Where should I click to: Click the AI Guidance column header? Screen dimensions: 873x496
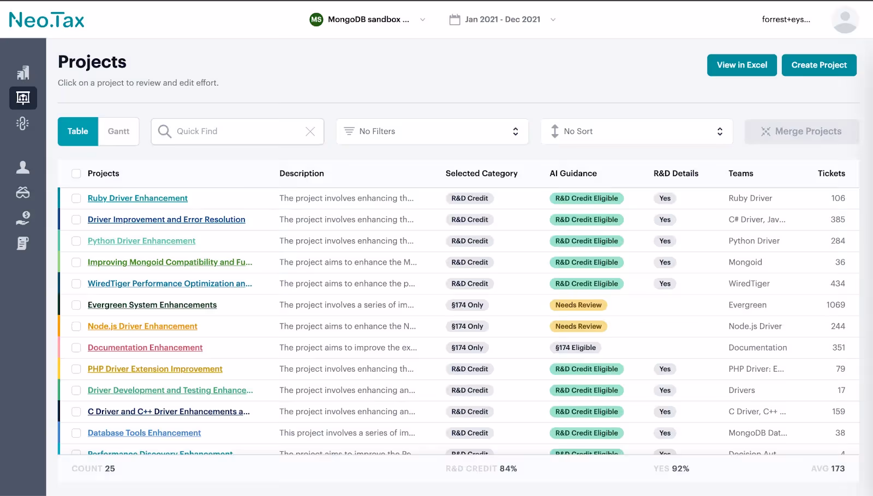(573, 173)
